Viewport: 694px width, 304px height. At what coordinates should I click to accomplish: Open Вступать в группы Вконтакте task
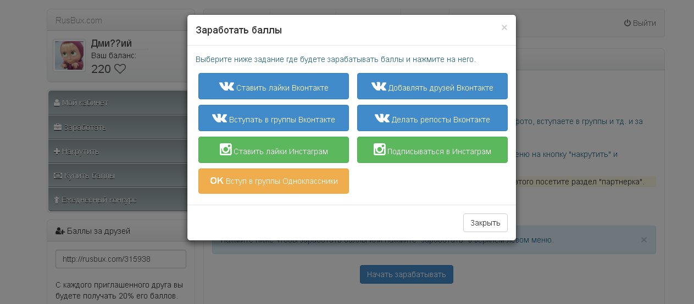coord(274,118)
